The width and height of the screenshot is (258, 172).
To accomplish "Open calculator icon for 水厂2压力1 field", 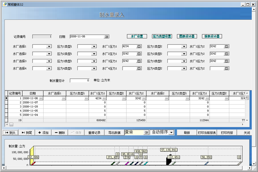I will coord(139,54).
